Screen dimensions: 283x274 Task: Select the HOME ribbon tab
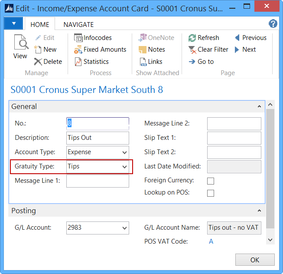[40, 24]
